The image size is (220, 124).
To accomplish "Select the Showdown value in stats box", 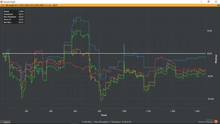I will tap(21, 14).
